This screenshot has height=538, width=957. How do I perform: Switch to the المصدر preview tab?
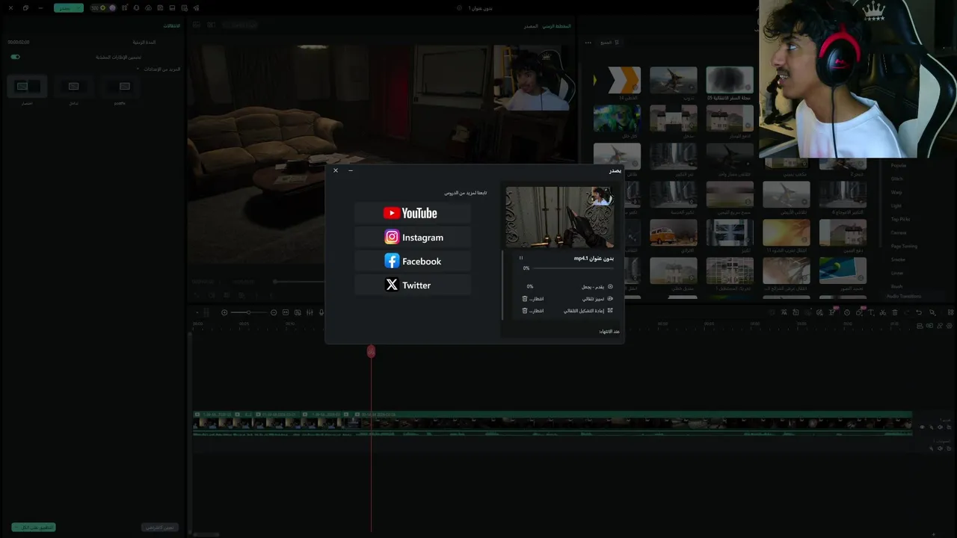[x=531, y=26]
